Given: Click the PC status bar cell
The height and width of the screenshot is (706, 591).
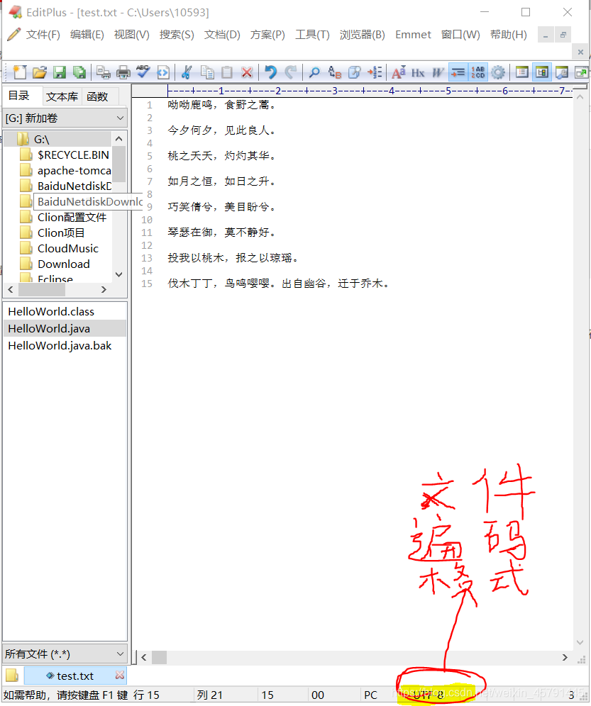Looking at the screenshot, I should click(370, 695).
